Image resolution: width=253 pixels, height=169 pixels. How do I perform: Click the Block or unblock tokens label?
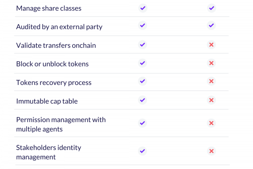point(52,64)
